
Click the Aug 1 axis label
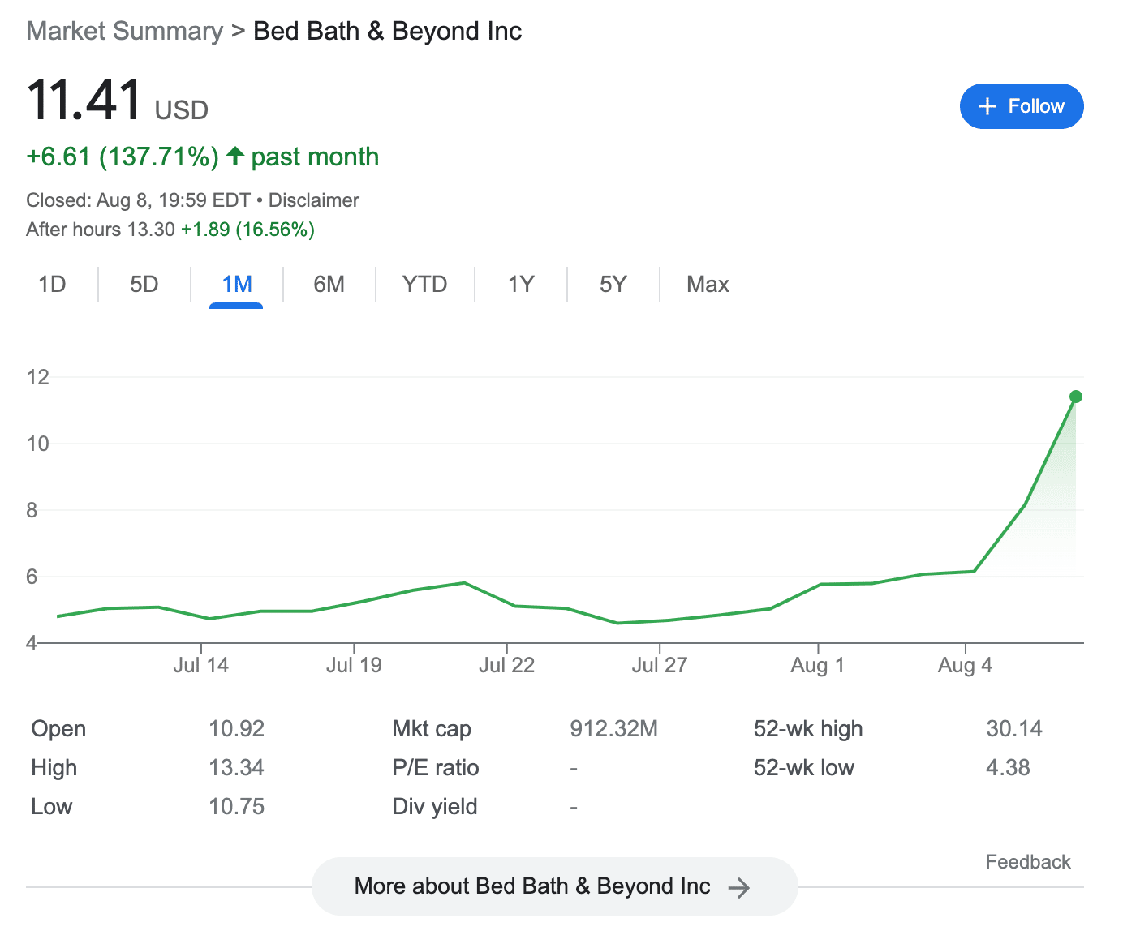(x=818, y=666)
